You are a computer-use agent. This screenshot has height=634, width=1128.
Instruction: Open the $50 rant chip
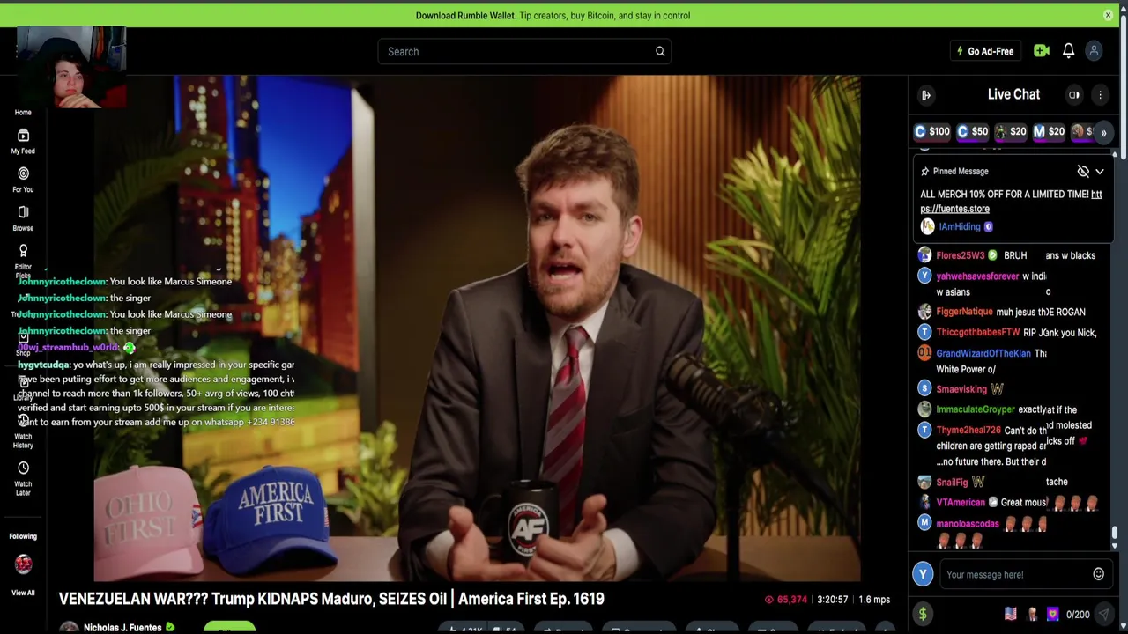pyautogui.click(x=973, y=132)
